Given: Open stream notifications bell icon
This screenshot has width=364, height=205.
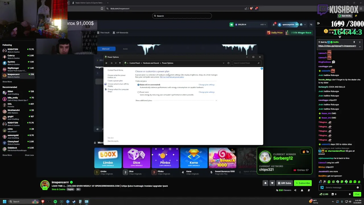Looking at the screenshot, I should point(265,183).
